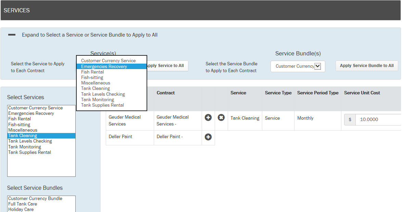Pick Fish Rental from the dropdown list

coord(92,72)
